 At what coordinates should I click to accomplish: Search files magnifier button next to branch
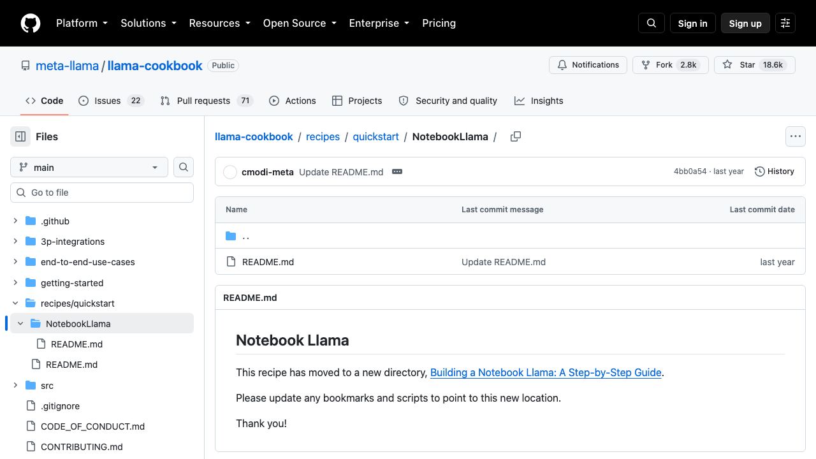(x=184, y=167)
